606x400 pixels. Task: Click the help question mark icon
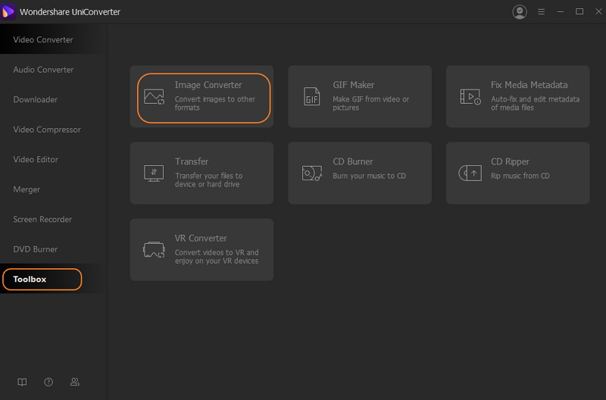click(48, 382)
